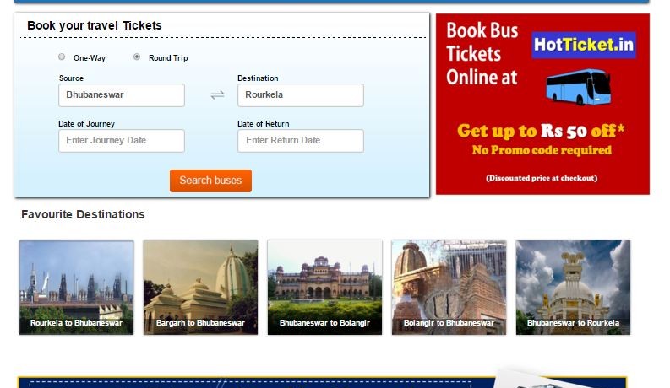The image size is (670, 388).
Task: Select the Round Trip radio button
Action: 137,57
